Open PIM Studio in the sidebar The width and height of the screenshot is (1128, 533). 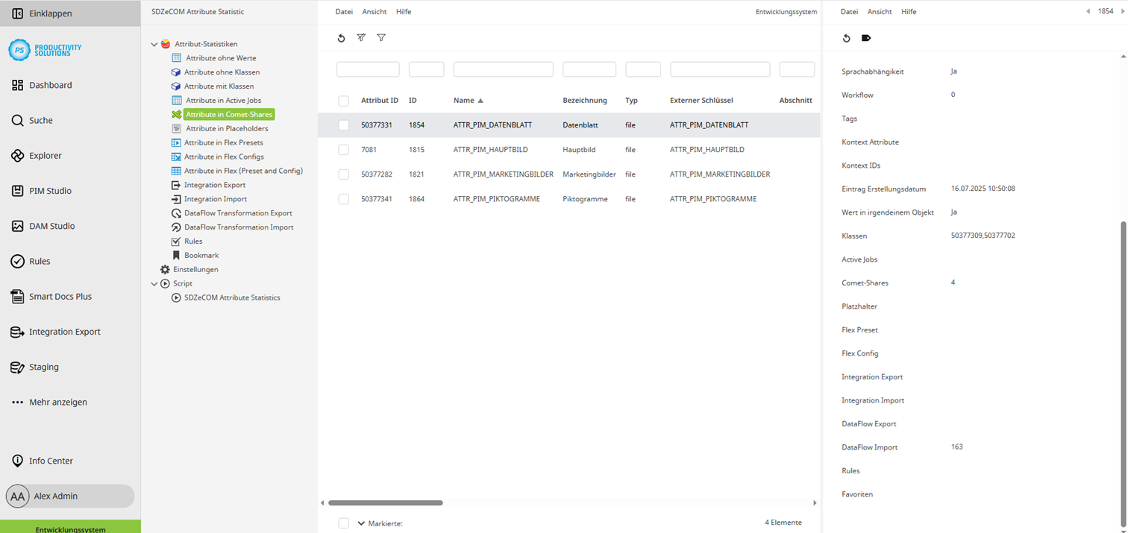point(50,191)
